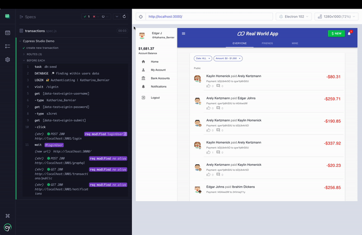Click the green New transaction button

(x=336, y=33)
